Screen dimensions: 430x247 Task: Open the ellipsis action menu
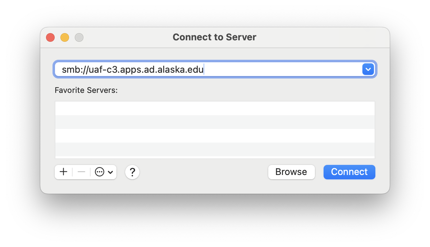tap(100, 172)
